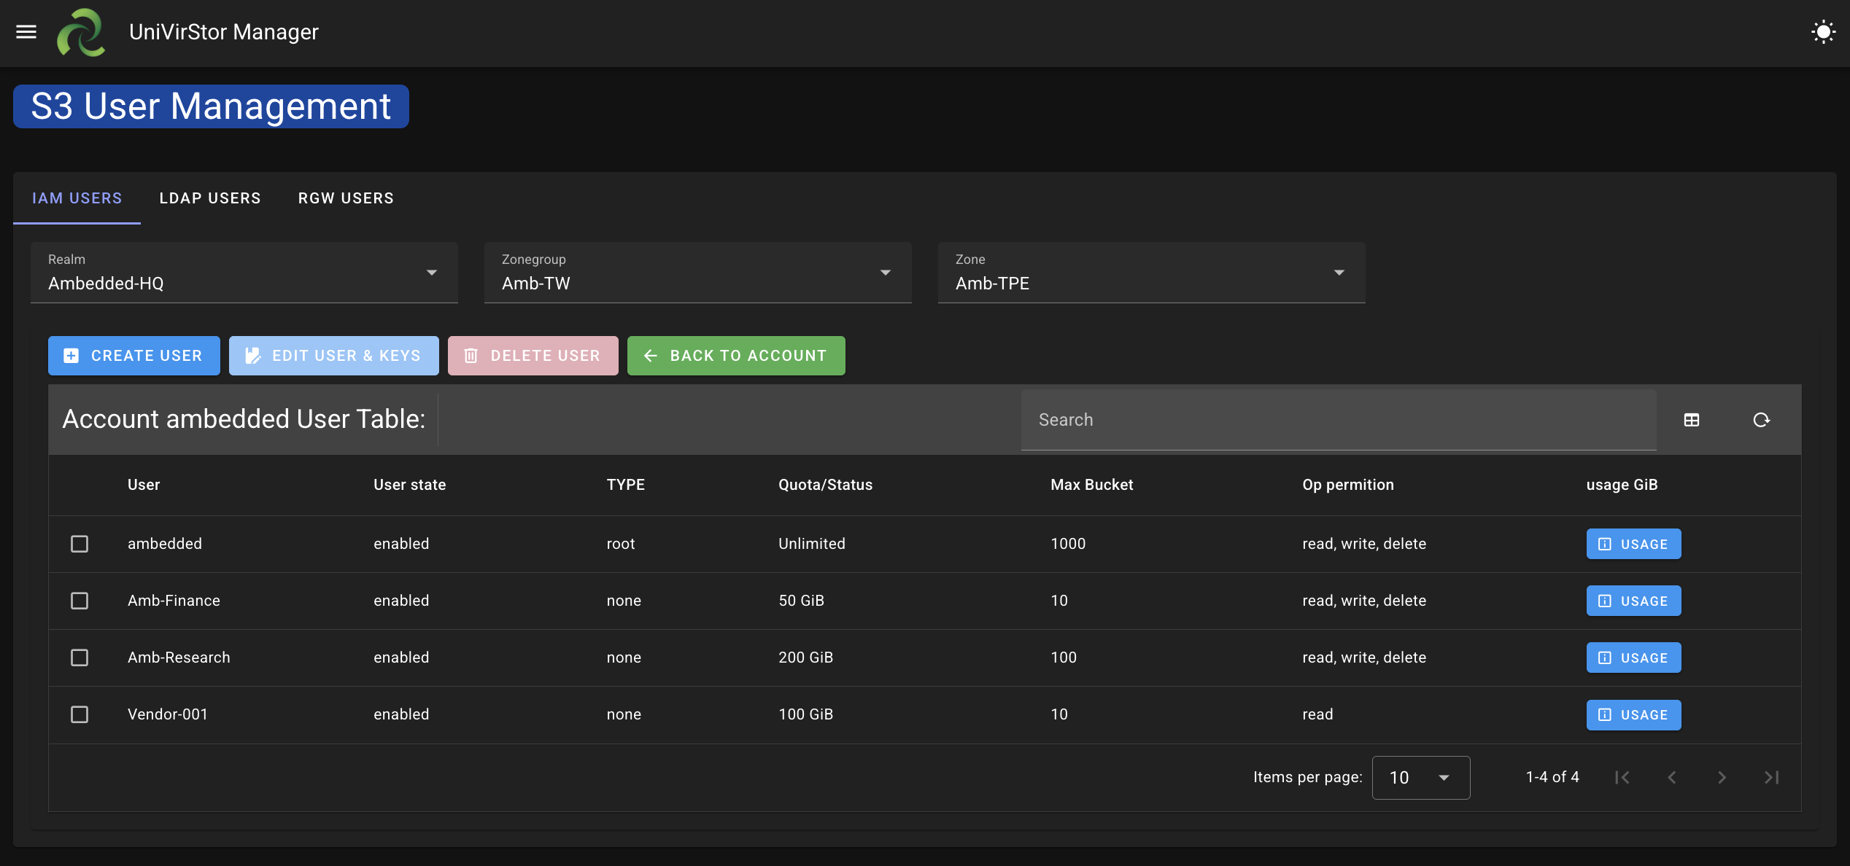Open the hamburger navigation menu

tap(26, 32)
